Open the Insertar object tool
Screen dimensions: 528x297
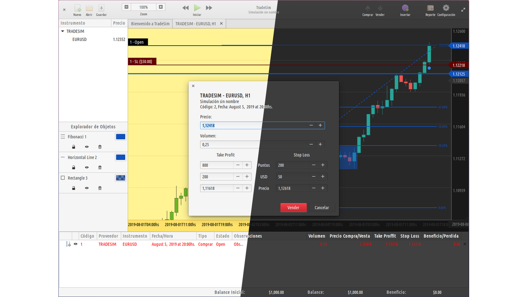pyautogui.click(x=405, y=8)
